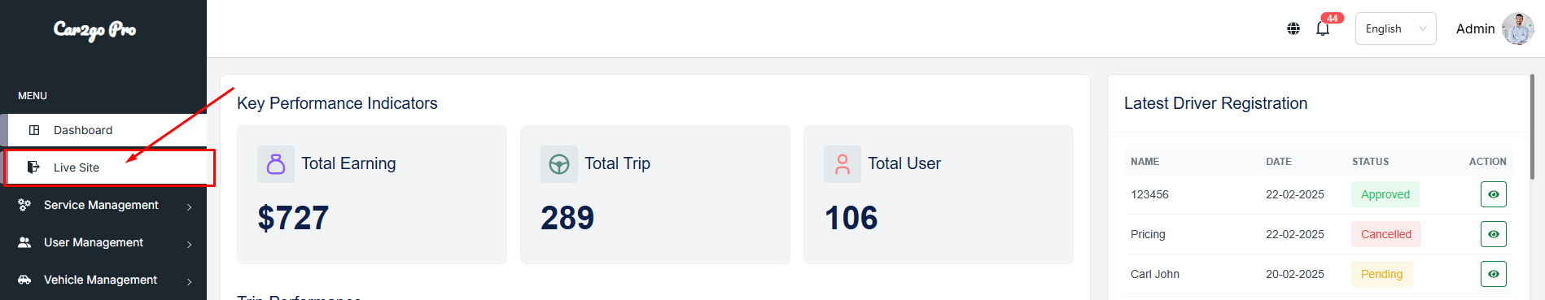Expand the User Management chevron
The height and width of the screenshot is (300, 1545).
point(189,244)
